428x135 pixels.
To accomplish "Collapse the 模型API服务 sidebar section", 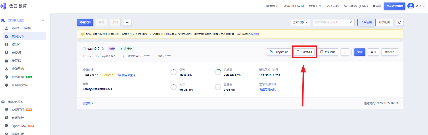I will pyautogui.click(x=43, y=102).
